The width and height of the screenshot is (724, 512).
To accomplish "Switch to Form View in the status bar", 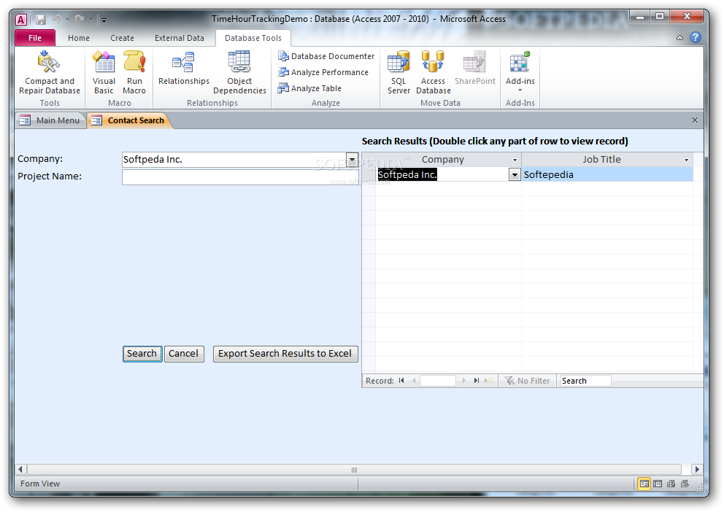I will 644,484.
